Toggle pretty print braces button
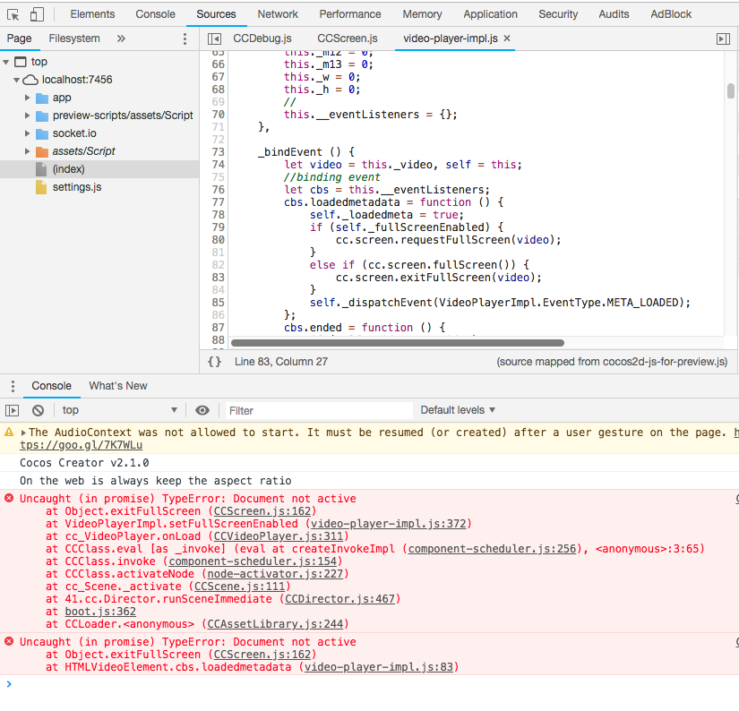 coord(214,362)
